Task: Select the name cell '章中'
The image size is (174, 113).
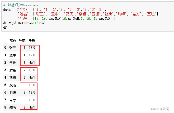Action: coord(12,55)
